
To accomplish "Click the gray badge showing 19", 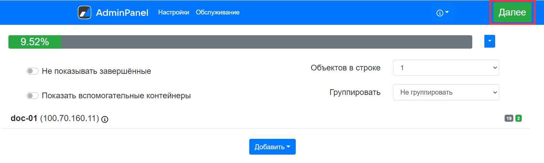I will [509, 118].
